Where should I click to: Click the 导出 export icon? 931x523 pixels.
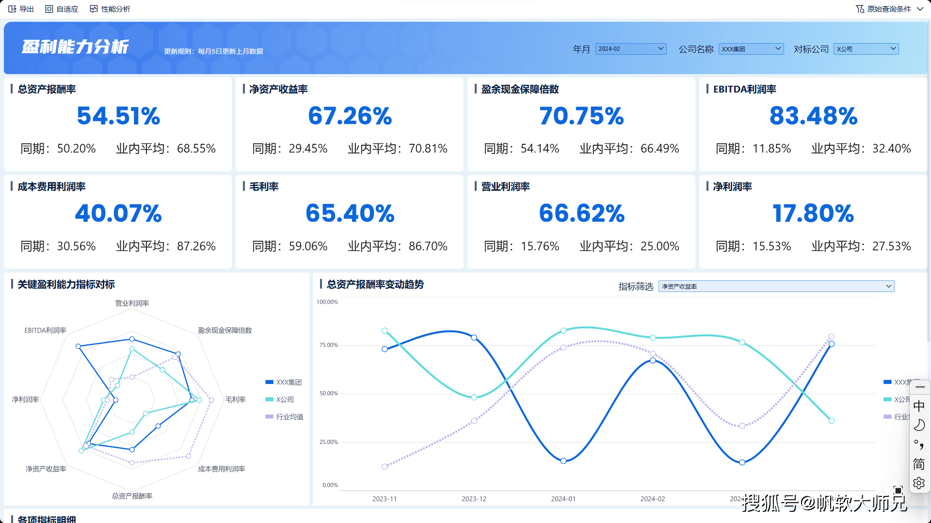point(12,9)
